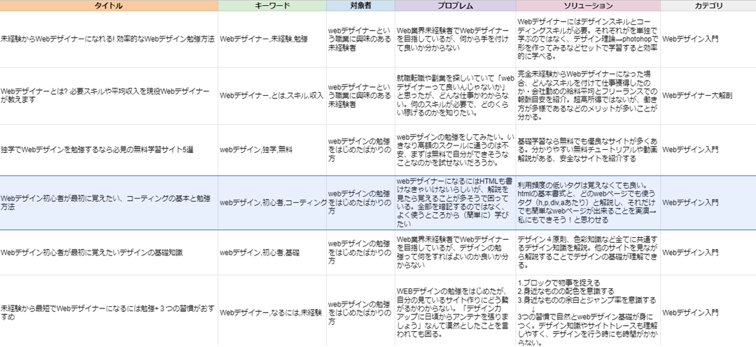
Task: Click title cell コーティングの基本と勉強方法
Action: click(109, 203)
